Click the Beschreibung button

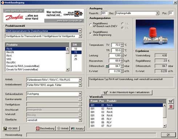pos(45,129)
